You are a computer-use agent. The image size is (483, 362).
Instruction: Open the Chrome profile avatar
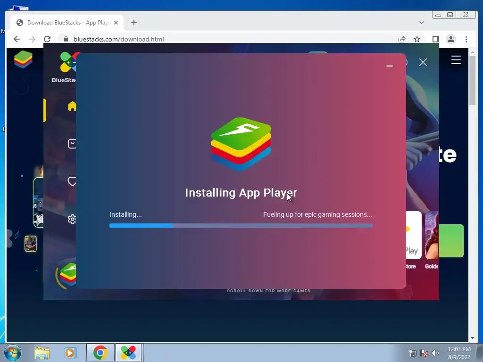[450, 39]
